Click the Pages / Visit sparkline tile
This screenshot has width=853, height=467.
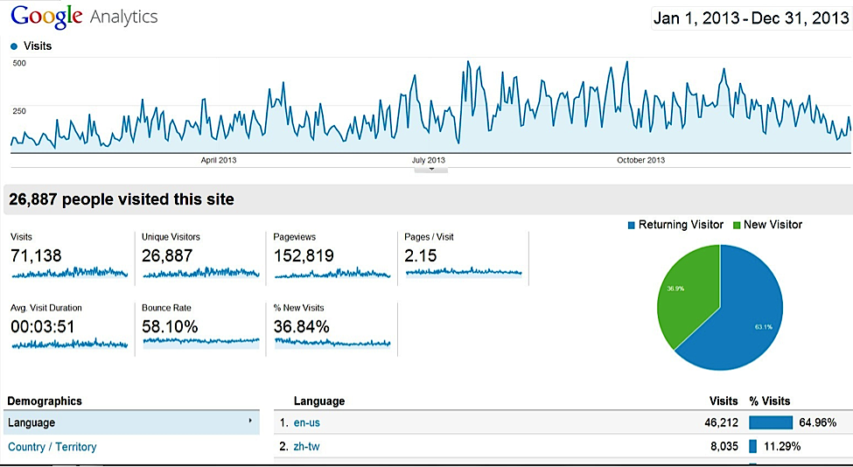(463, 256)
